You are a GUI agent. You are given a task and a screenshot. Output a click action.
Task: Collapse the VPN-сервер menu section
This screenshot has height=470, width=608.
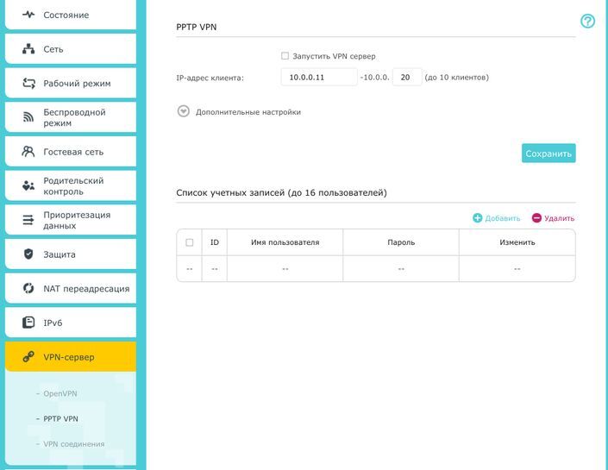tap(71, 357)
